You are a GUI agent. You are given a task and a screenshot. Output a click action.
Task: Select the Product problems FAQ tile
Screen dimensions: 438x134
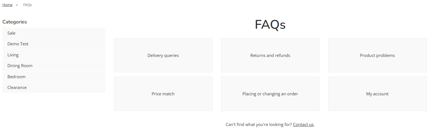point(377,56)
